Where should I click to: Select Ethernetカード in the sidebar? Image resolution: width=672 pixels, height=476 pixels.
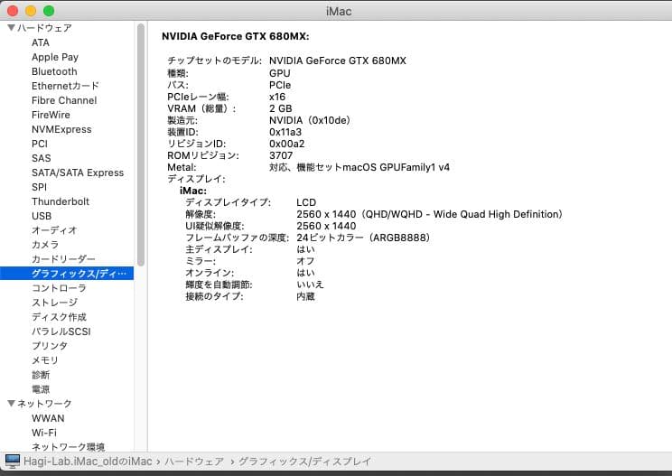click(x=65, y=86)
